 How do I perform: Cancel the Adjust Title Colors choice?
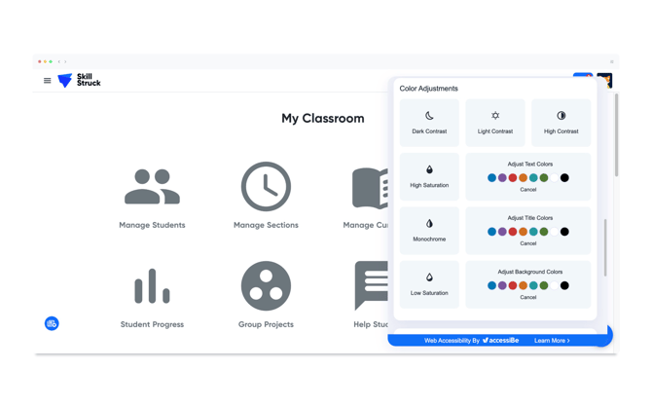pyautogui.click(x=528, y=243)
